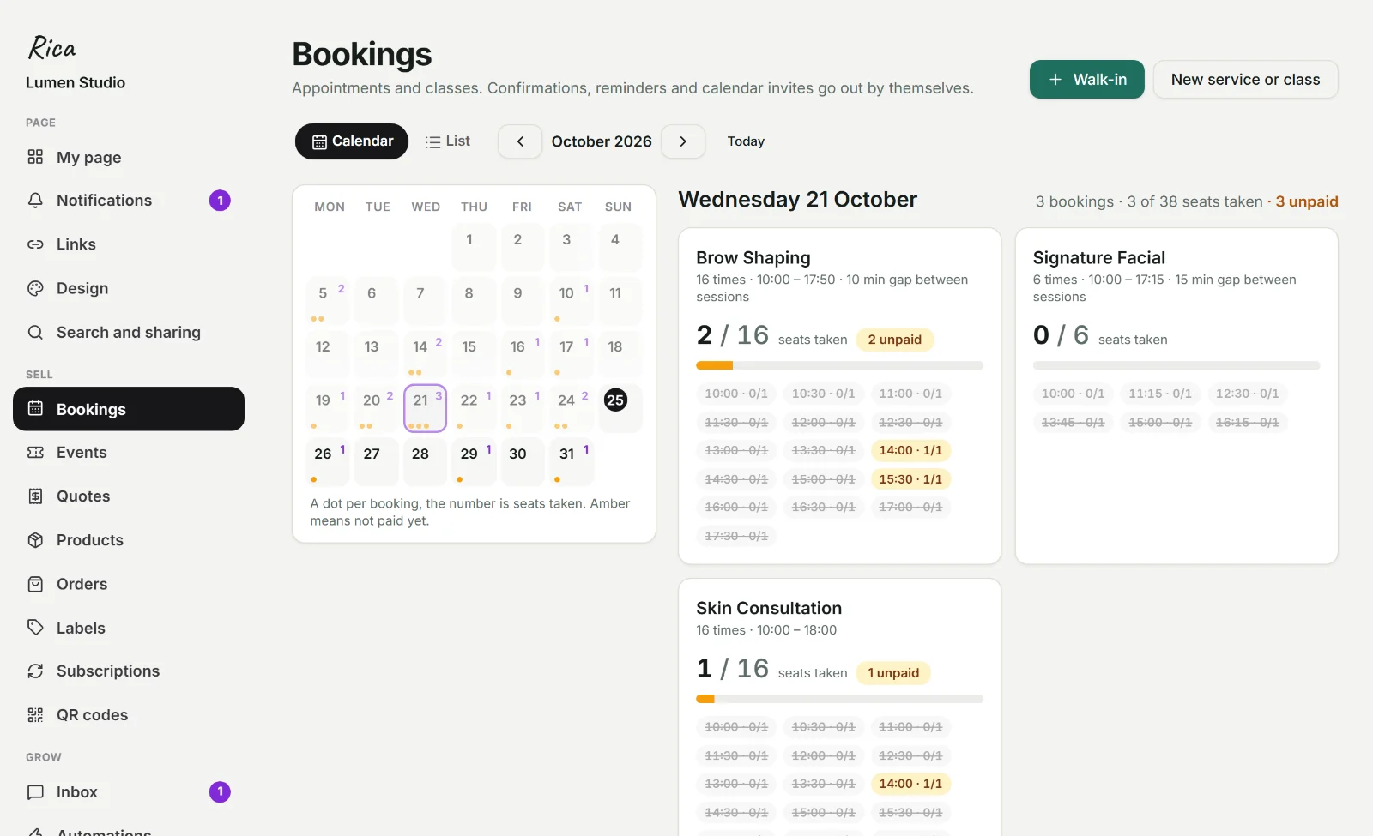Screen dimensions: 1373x836
Task: Click the 2 unpaid badge on Brow Shaping
Action: click(x=895, y=340)
